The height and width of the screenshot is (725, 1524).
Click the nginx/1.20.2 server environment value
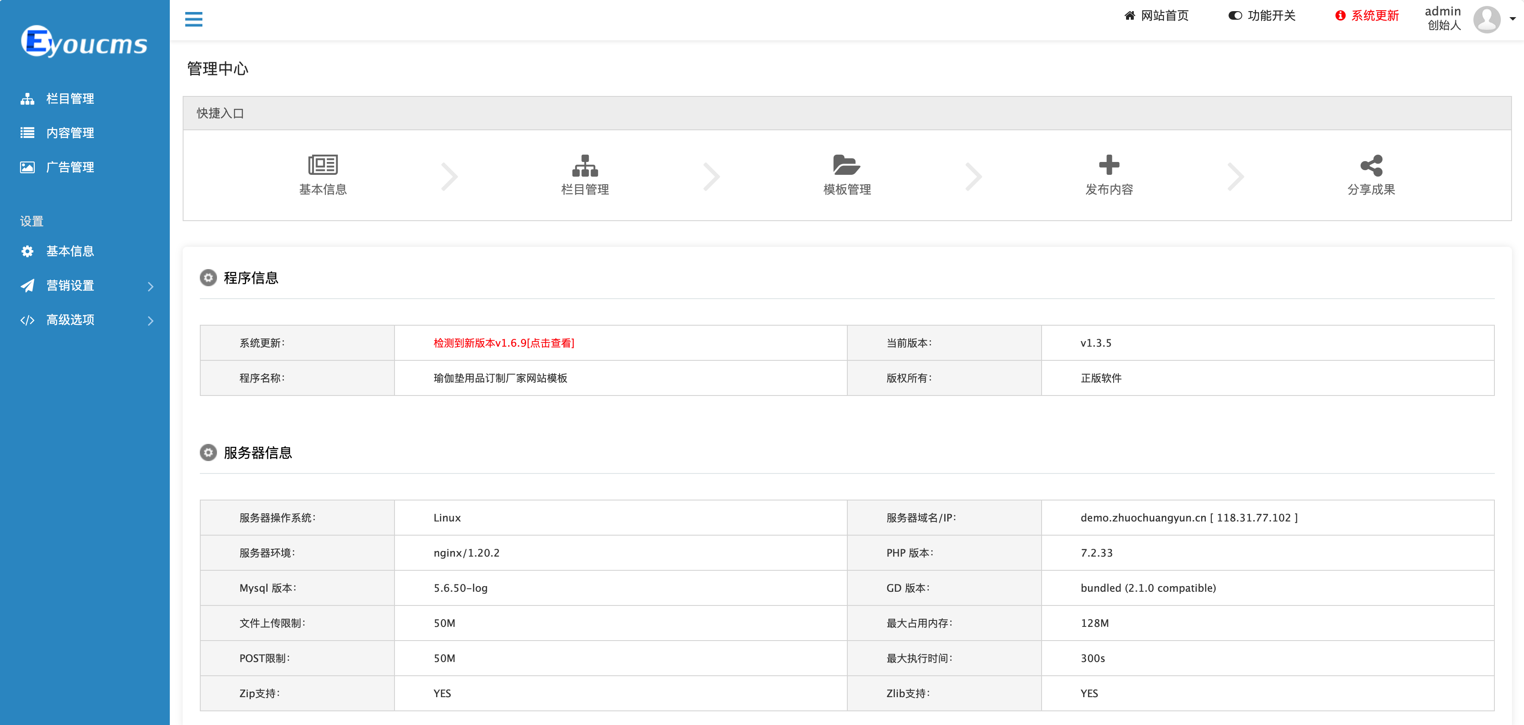click(x=466, y=553)
